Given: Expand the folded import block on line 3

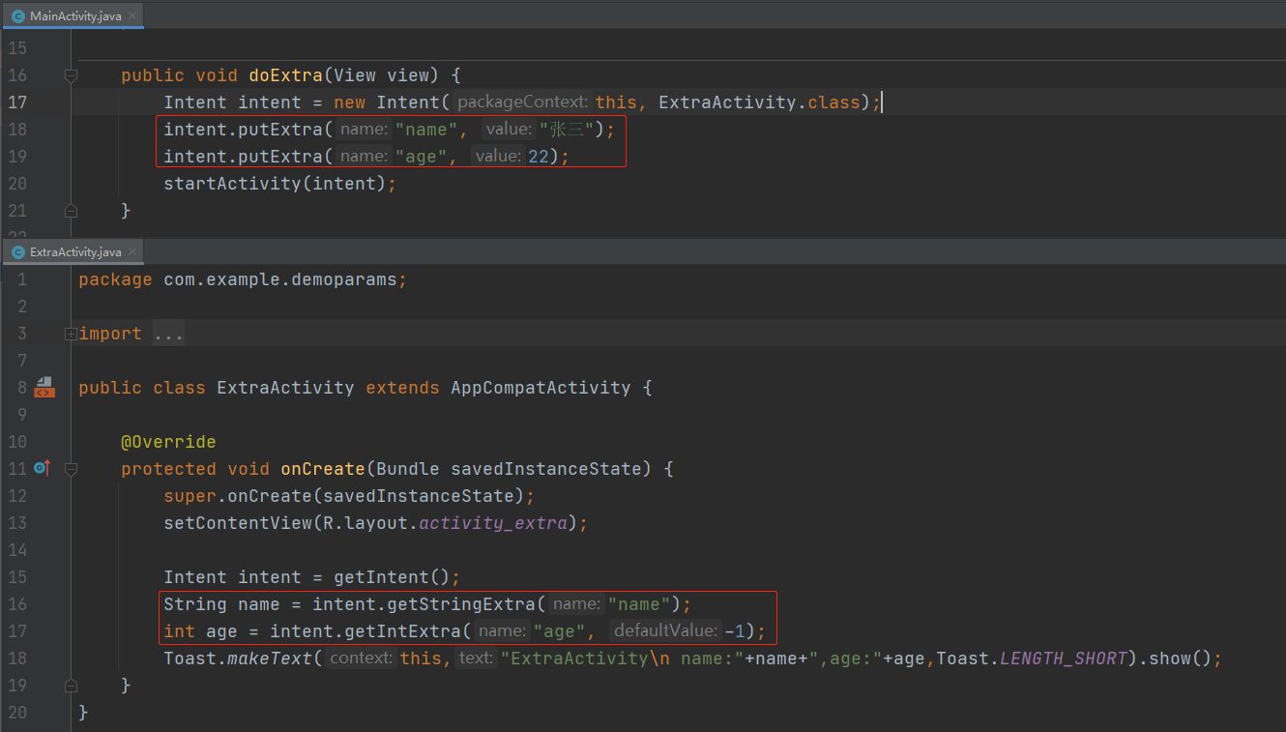Looking at the screenshot, I should coord(71,334).
